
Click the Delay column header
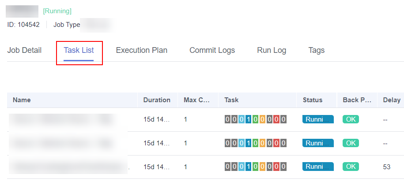[x=392, y=100]
